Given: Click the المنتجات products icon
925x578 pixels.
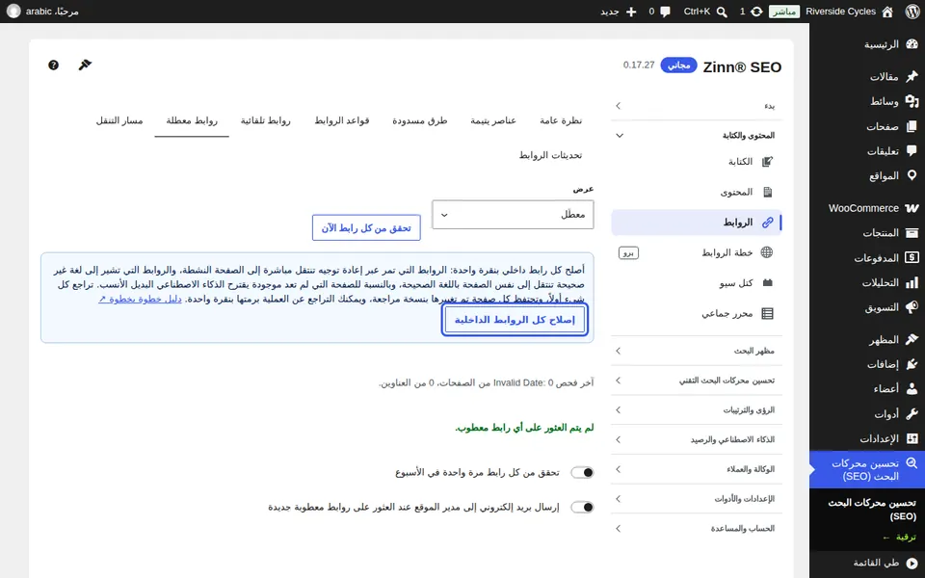Looking at the screenshot, I should pos(912,233).
